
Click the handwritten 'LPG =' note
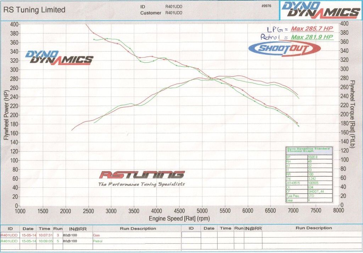(278, 29)
